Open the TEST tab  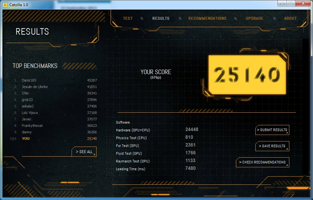[128, 18]
